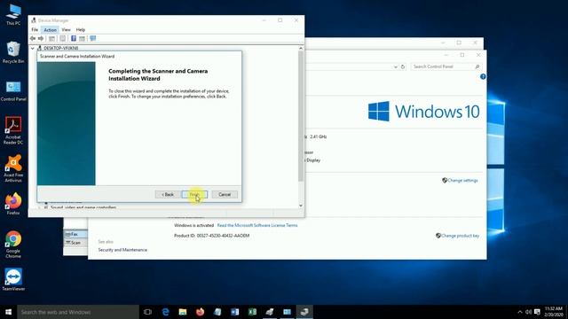Viewport: 568px width, 319px height.
Task: Open Read the Microsoft Software License Terms link
Action: pos(257,225)
